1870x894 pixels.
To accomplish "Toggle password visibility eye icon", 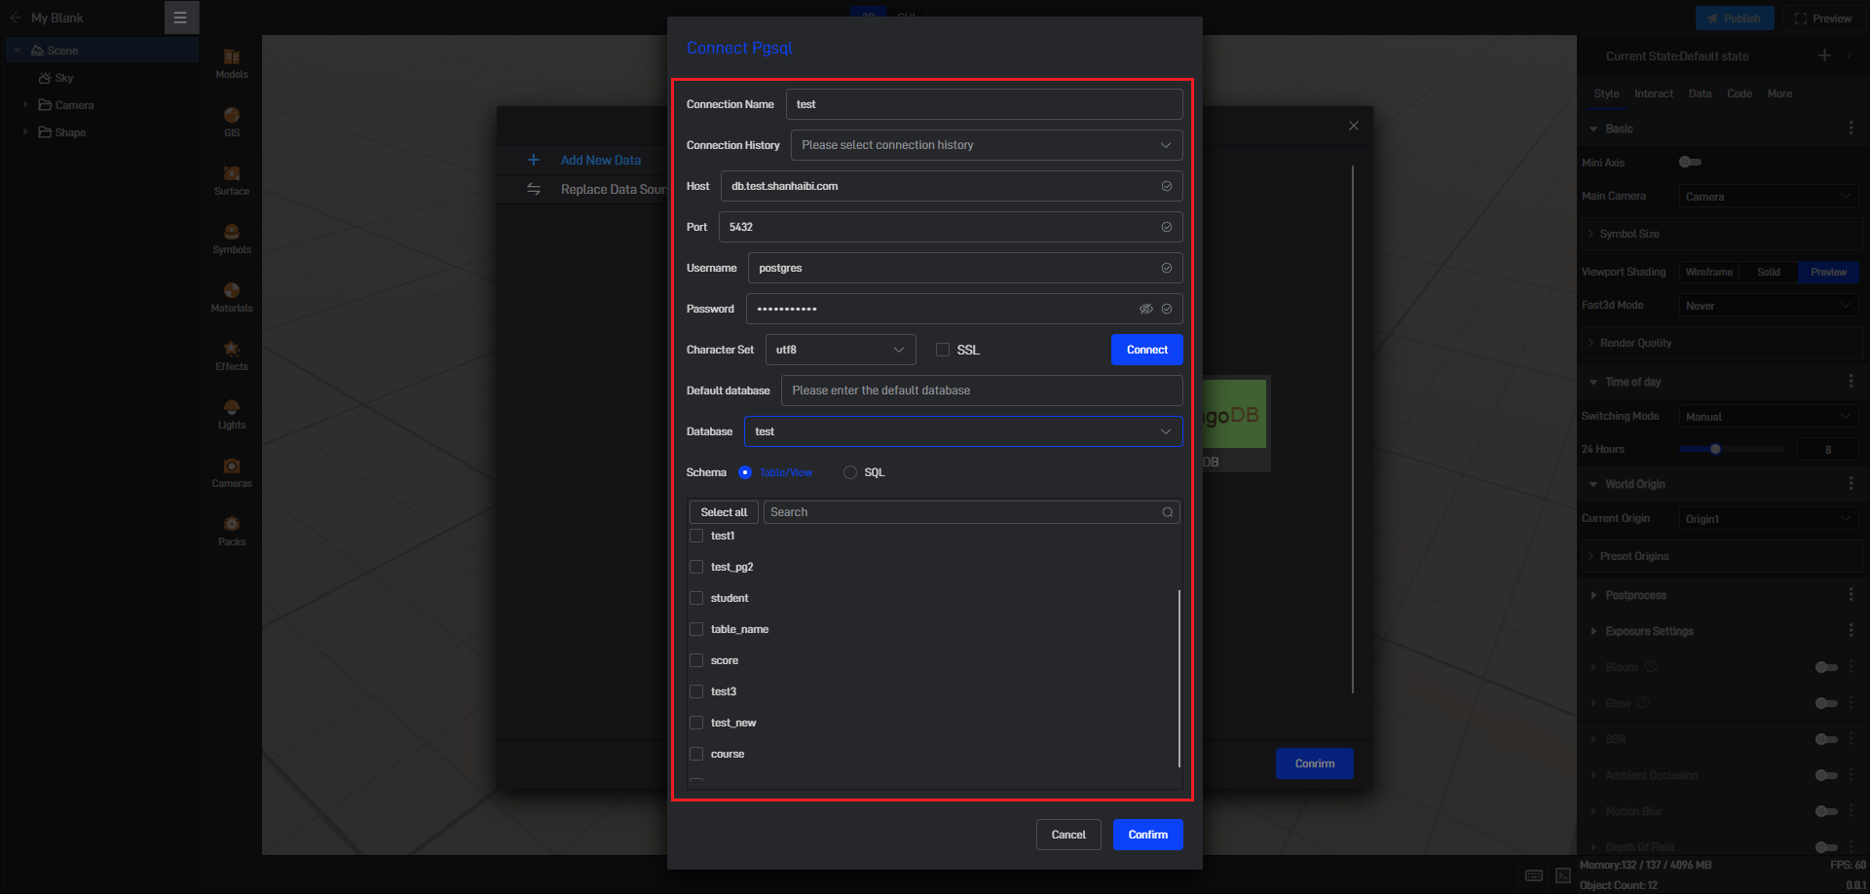I will pos(1146,309).
